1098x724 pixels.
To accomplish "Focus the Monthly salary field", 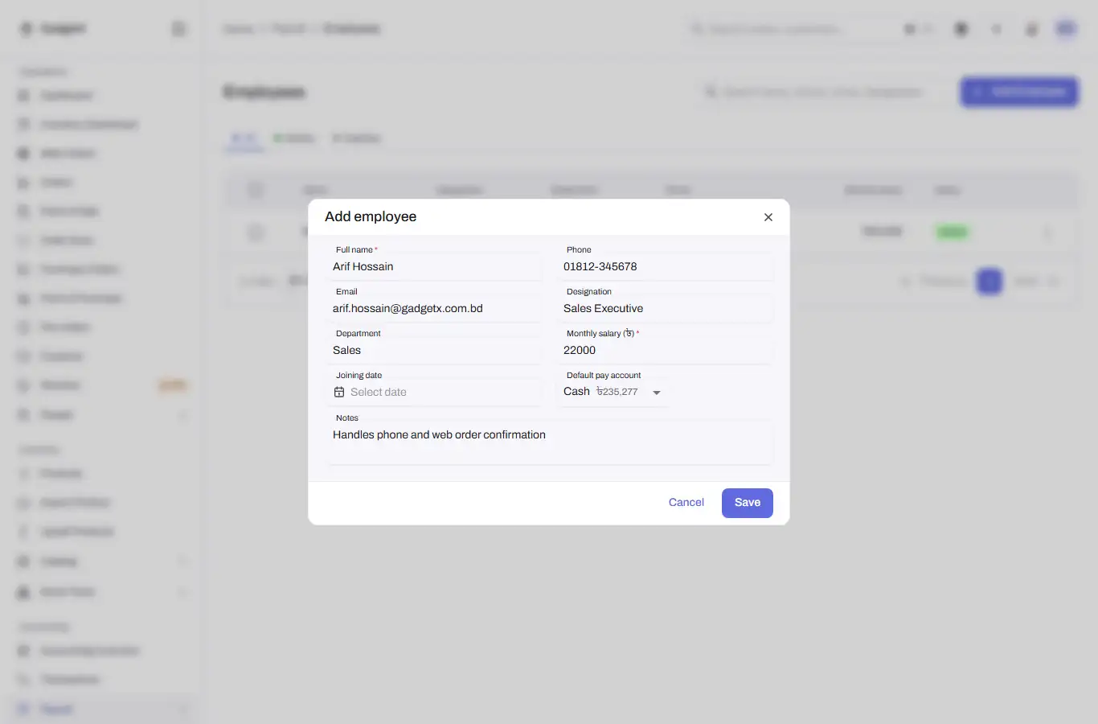I will click(x=666, y=350).
